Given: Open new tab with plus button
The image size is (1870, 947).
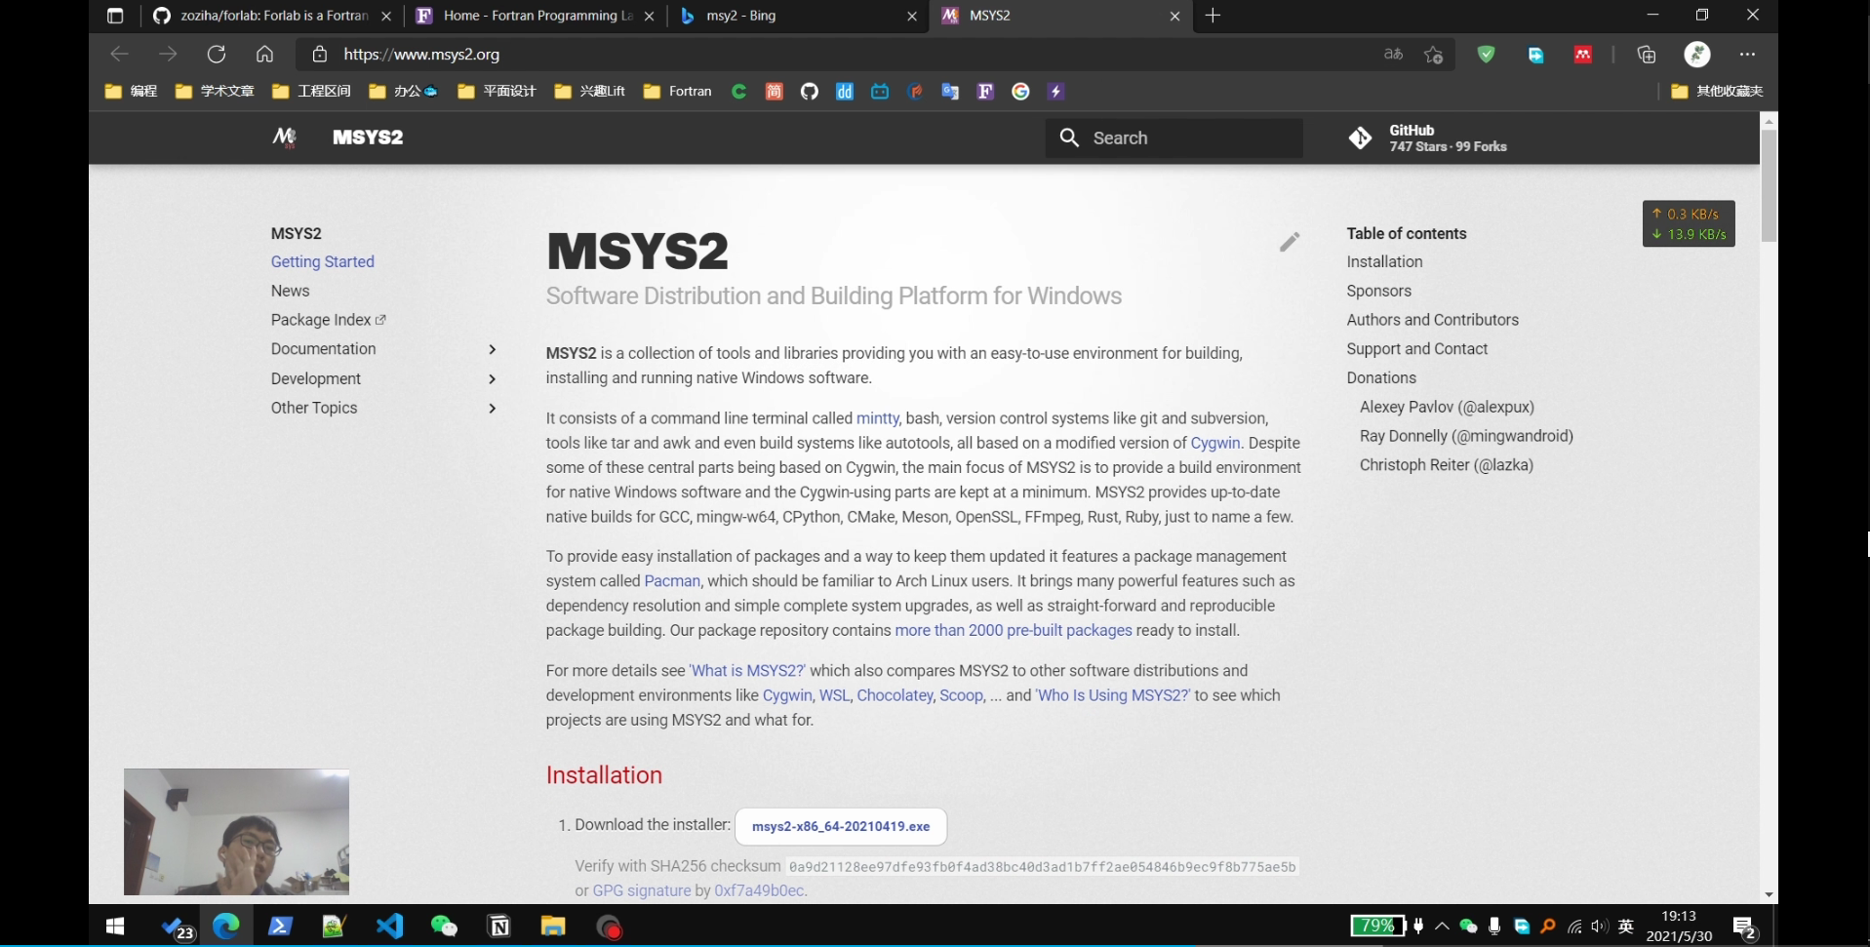Looking at the screenshot, I should coord(1213,16).
